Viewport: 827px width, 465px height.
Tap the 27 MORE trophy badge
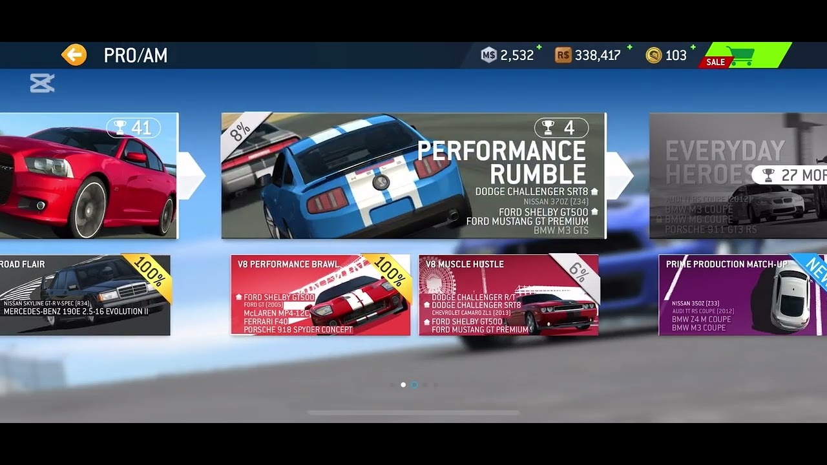click(x=790, y=175)
